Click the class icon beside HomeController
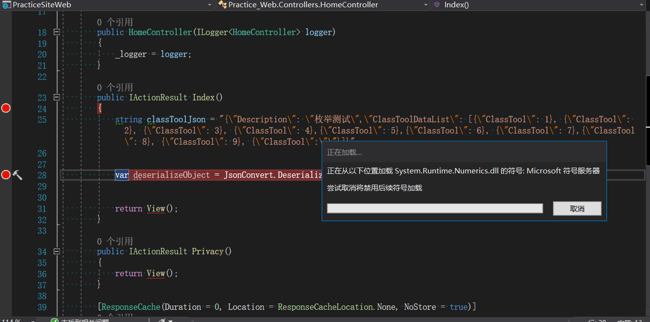This screenshot has height=322, width=650. click(221, 4)
